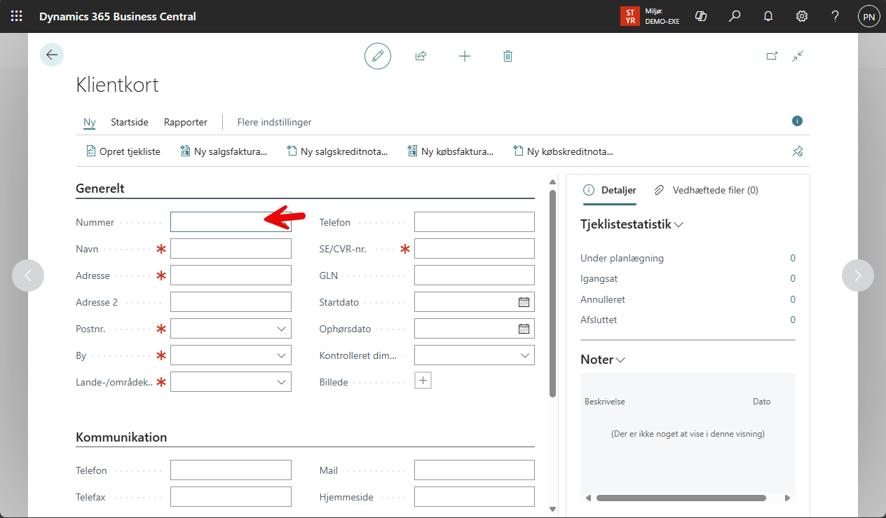Image resolution: width=886 pixels, height=518 pixels.
Task: Click the Navn input field
Action: coord(231,249)
